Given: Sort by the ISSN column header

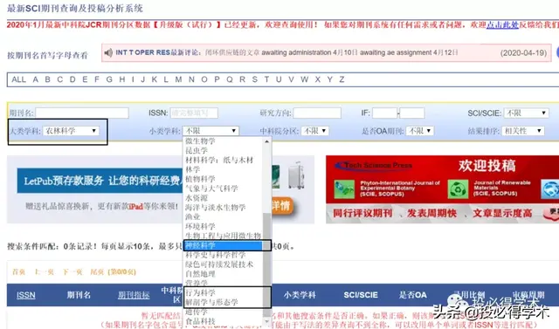Looking at the screenshot, I should [26, 295].
